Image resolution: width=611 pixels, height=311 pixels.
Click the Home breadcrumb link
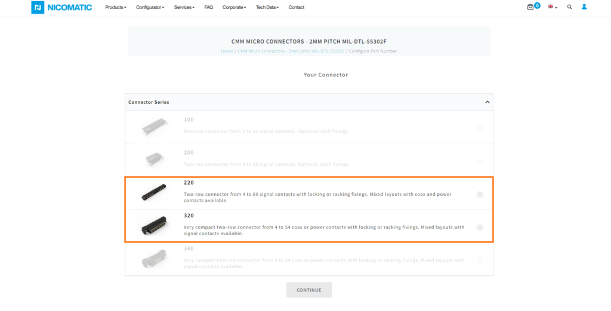pyautogui.click(x=227, y=51)
